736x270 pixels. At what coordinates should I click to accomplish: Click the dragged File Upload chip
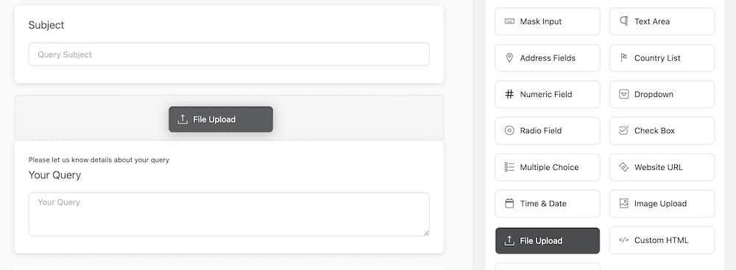[221, 119]
